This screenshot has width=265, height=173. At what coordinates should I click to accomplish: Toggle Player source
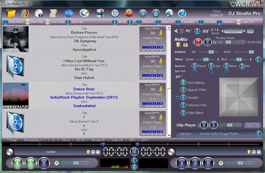tap(194, 66)
